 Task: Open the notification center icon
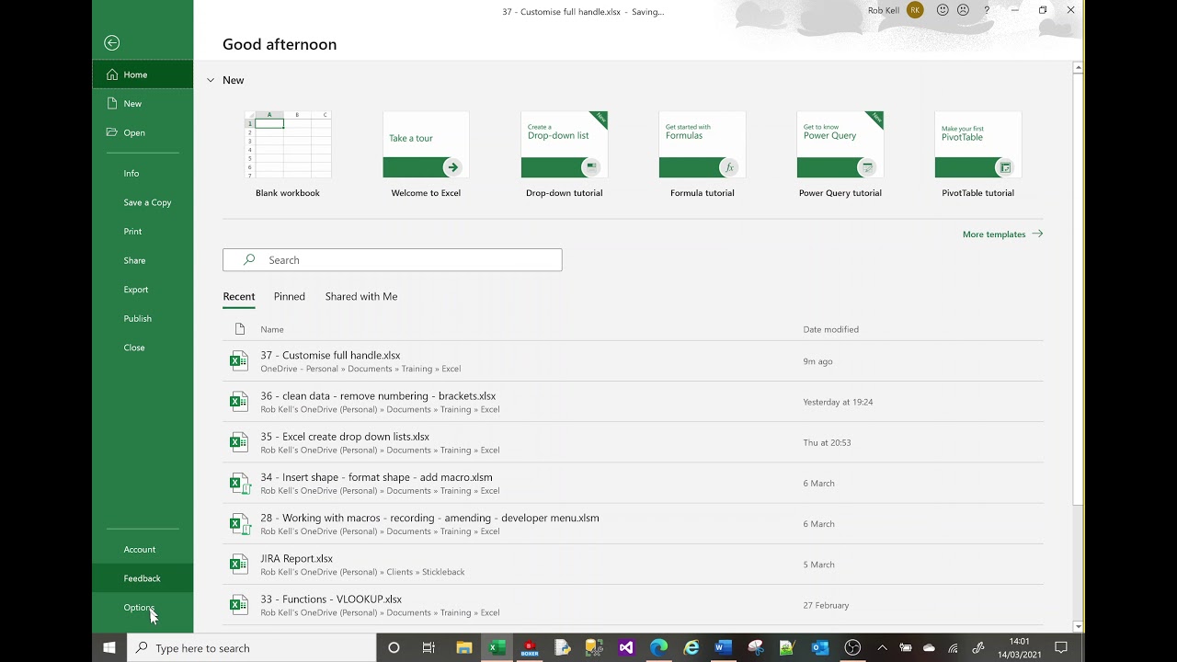tap(1060, 647)
